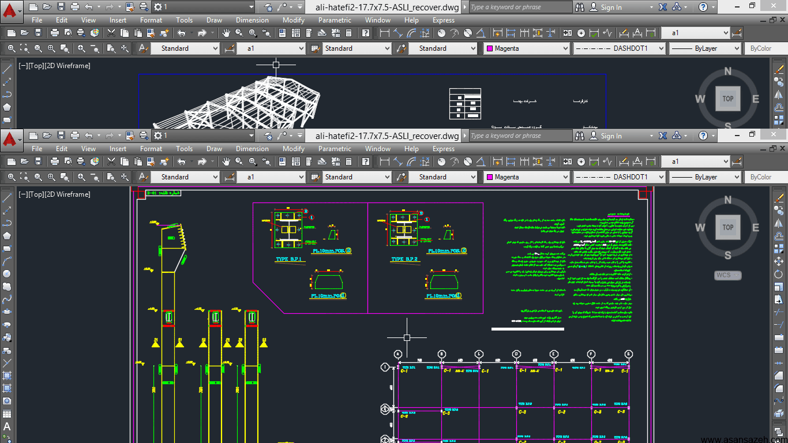Click the Plot printer icon in lower window toolbar
This screenshot has width=788, height=443.
pyautogui.click(x=54, y=162)
